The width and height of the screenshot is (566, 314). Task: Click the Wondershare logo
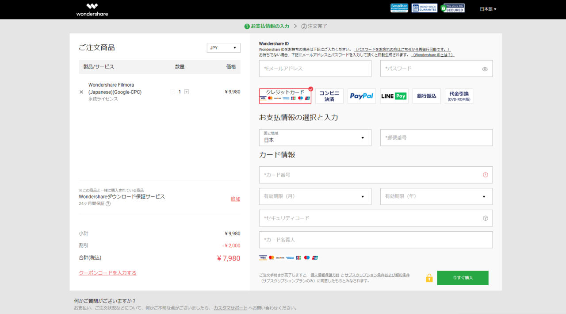(x=92, y=9)
